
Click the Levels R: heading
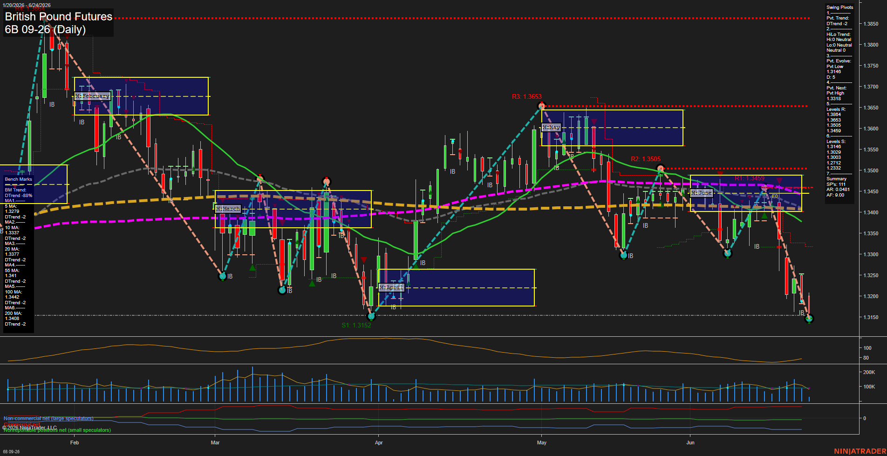pyautogui.click(x=836, y=109)
